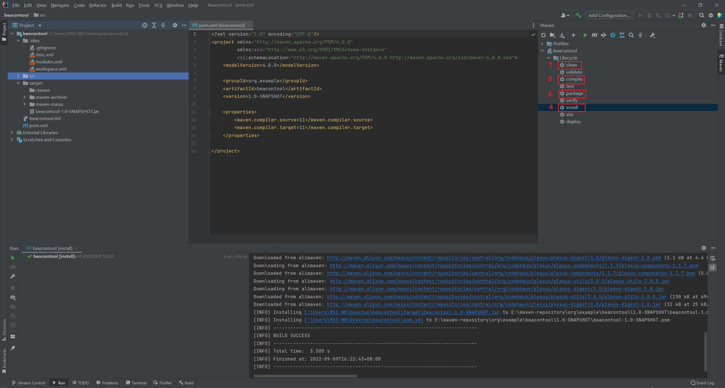Click the Run console vertical scrollbar
Viewport: 725px width, 388px height.
706,351
